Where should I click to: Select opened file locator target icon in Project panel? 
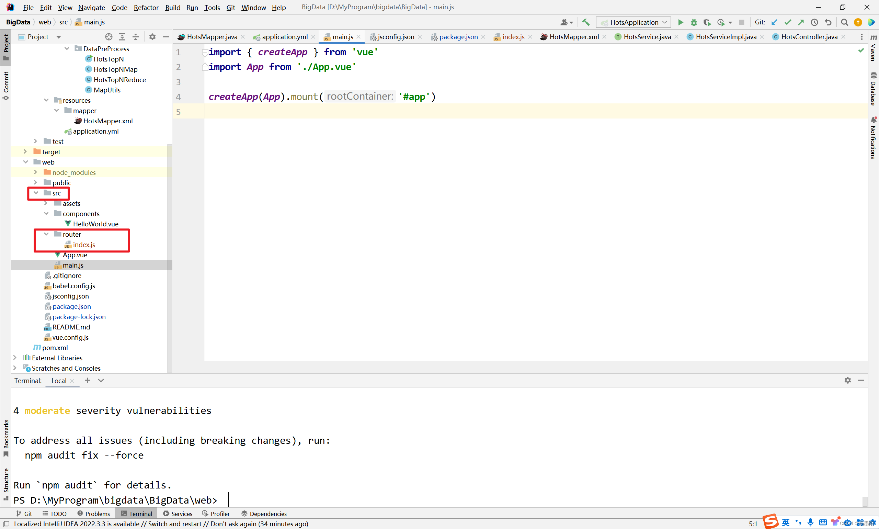click(x=109, y=37)
